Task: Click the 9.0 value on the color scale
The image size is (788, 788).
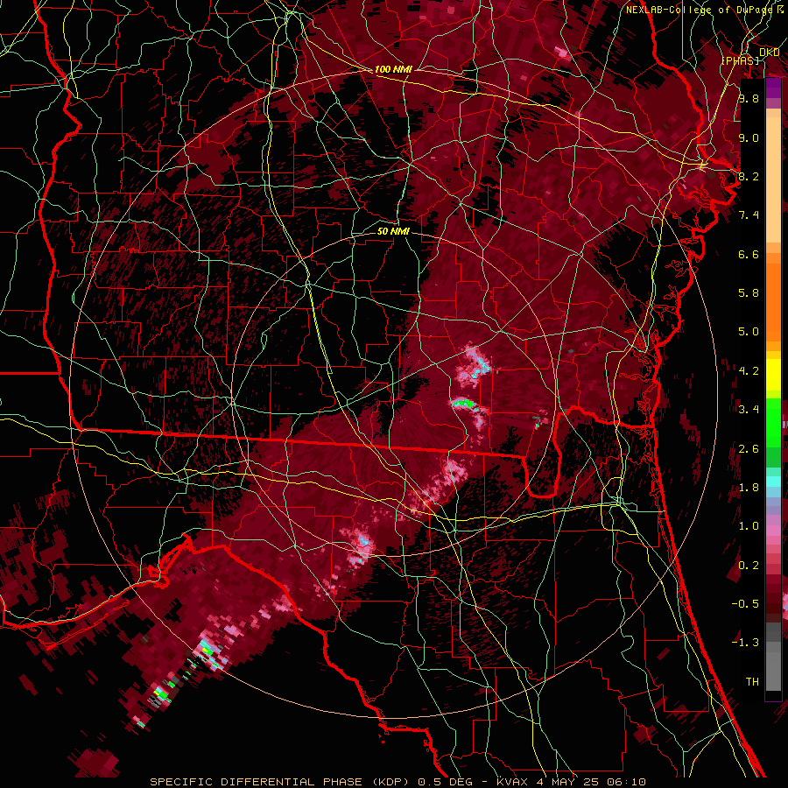Action: tap(749, 137)
